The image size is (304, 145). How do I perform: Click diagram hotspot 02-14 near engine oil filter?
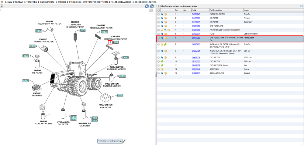pyautogui.click(x=26, y=56)
